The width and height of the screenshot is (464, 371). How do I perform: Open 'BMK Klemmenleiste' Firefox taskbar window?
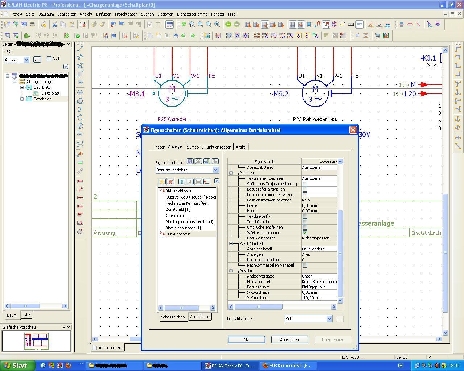[x=287, y=366]
